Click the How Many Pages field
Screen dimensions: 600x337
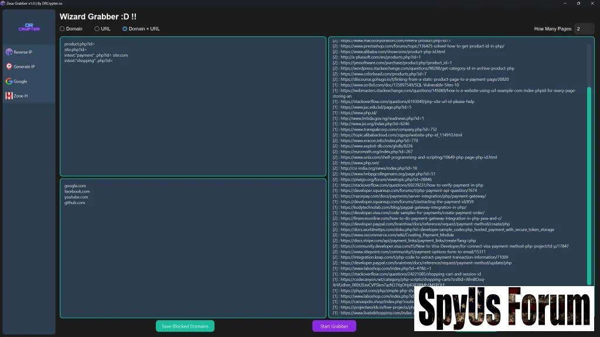pos(584,29)
